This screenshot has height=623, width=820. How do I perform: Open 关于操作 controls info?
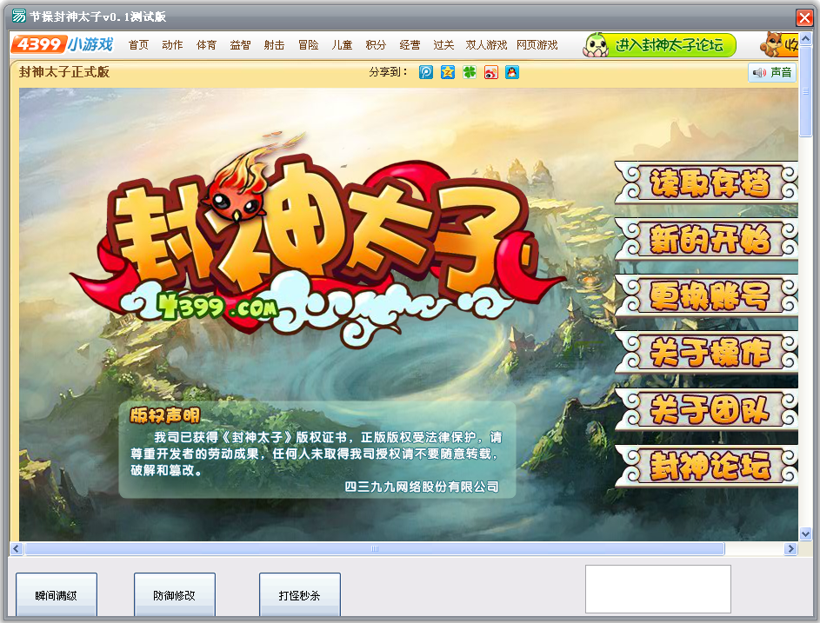708,352
